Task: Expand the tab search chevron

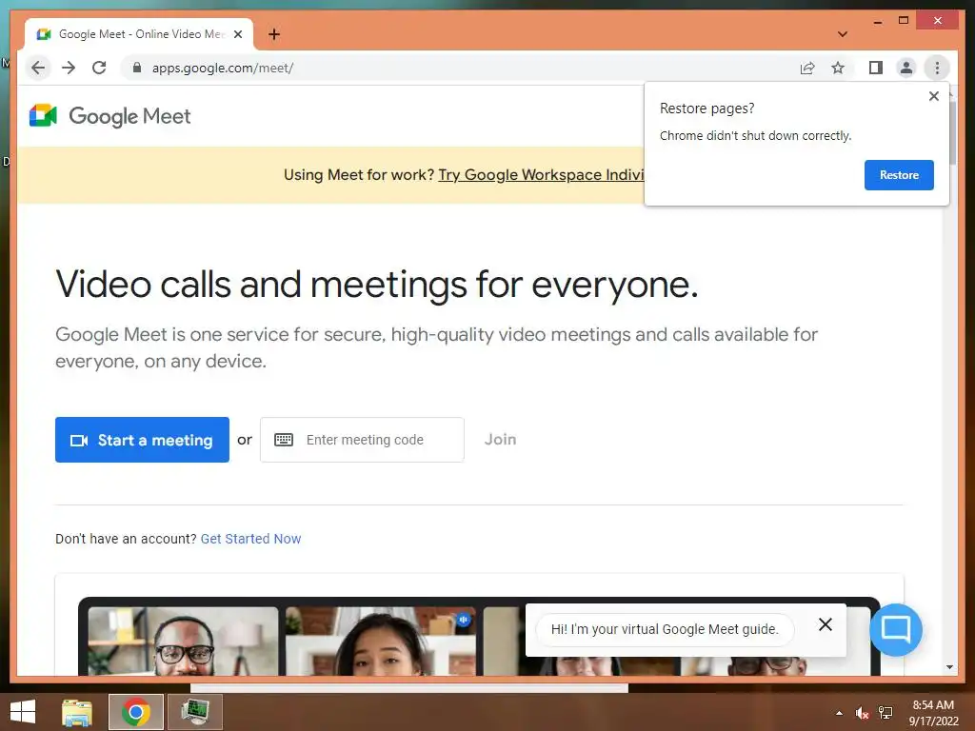Action: pos(843,34)
